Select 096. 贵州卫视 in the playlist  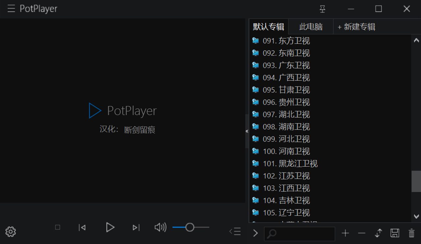330,102
